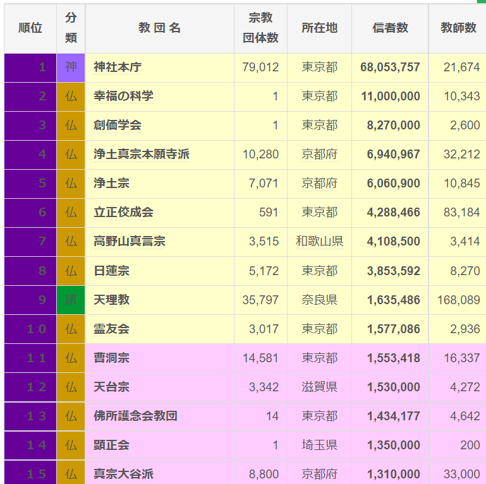
Task: Select organization count 35,797
Action: pos(260,300)
